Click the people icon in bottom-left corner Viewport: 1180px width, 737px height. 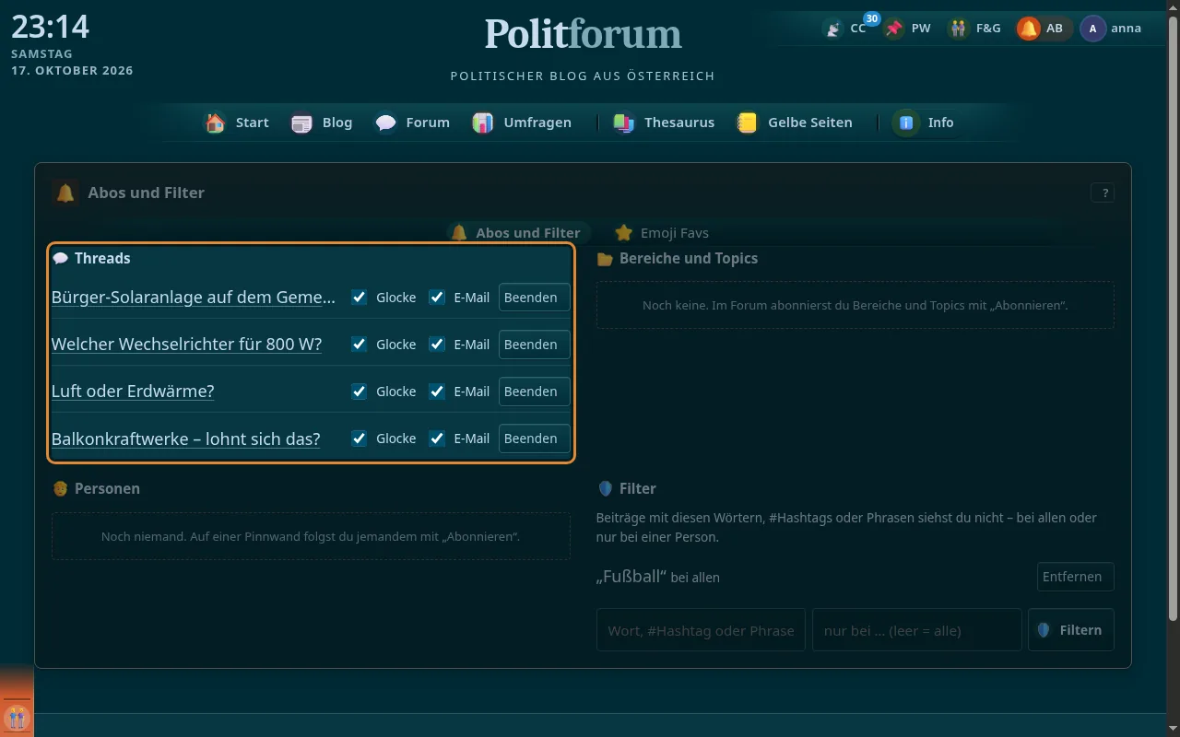pos(17,718)
